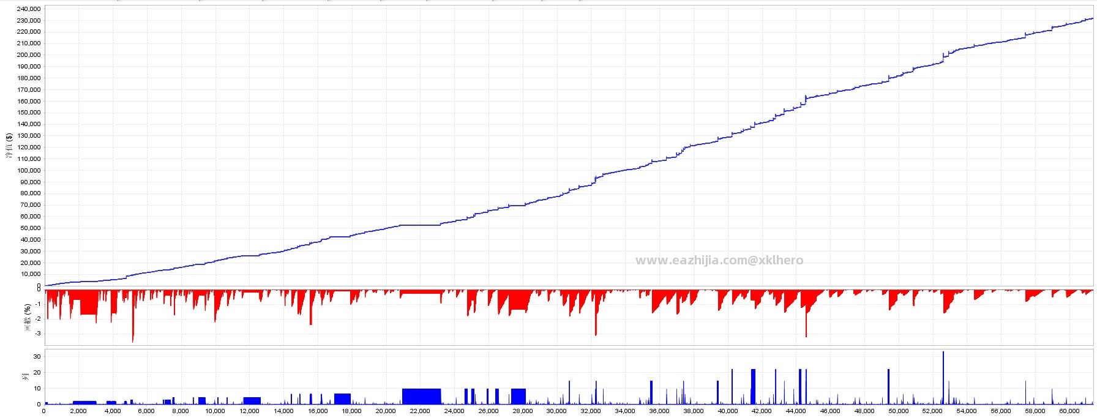
Task: Click the 0 label at bottom axis origin
Action: point(43,411)
